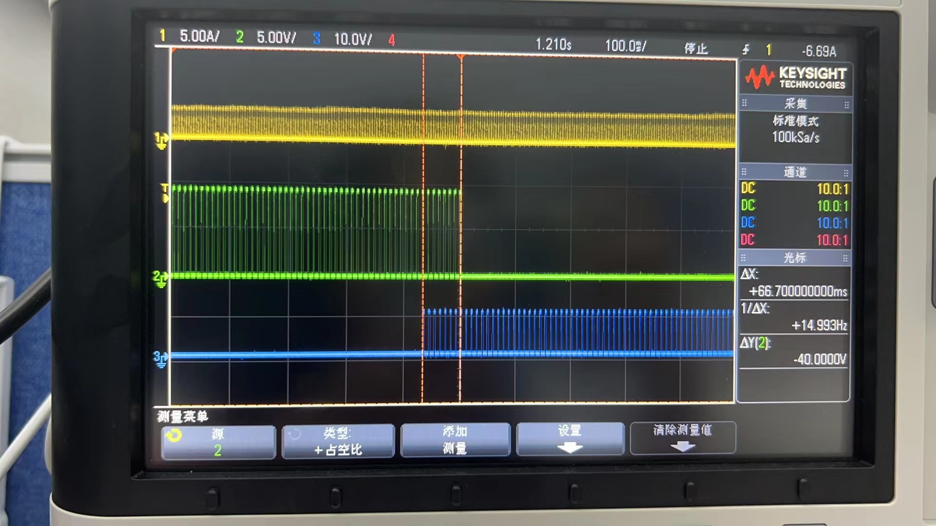Image resolution: width=936 pixels, height=526 pixels.
Task: Click the trigger edge slope icon
Action: 746,49
